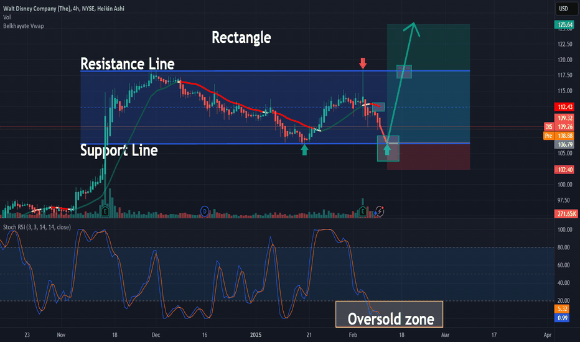
Task: Click the 125.64 target price label
Action: [x=564, y=25]
